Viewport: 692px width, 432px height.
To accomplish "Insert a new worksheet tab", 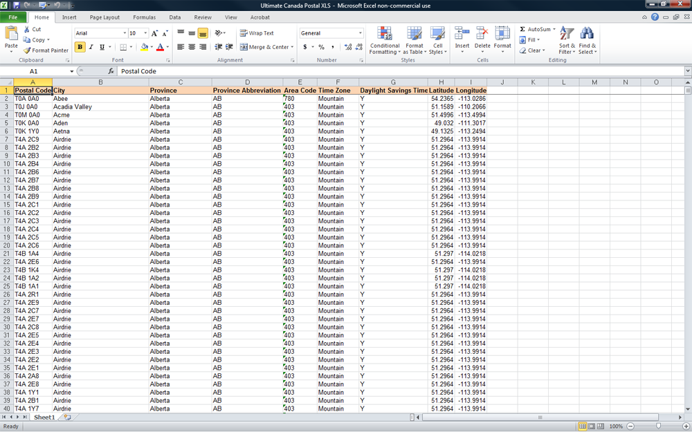I will click(68, 417).
